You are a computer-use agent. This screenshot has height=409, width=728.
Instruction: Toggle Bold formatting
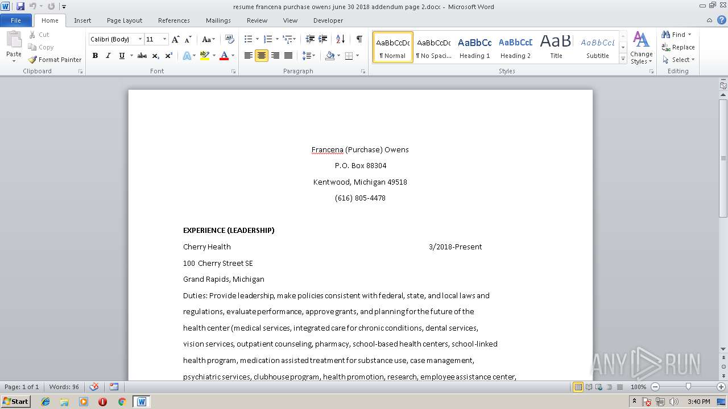click(95, 56)
